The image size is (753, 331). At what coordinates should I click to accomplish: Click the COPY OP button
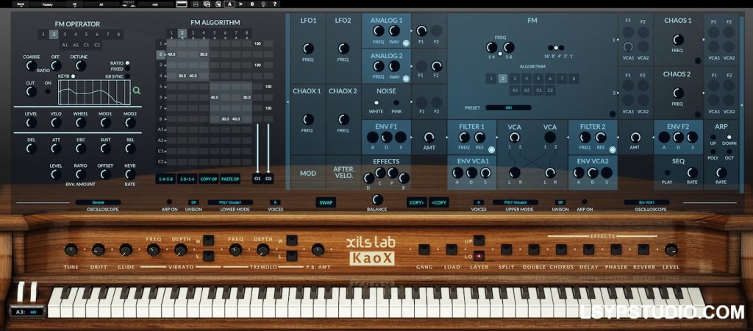(209, 179)
